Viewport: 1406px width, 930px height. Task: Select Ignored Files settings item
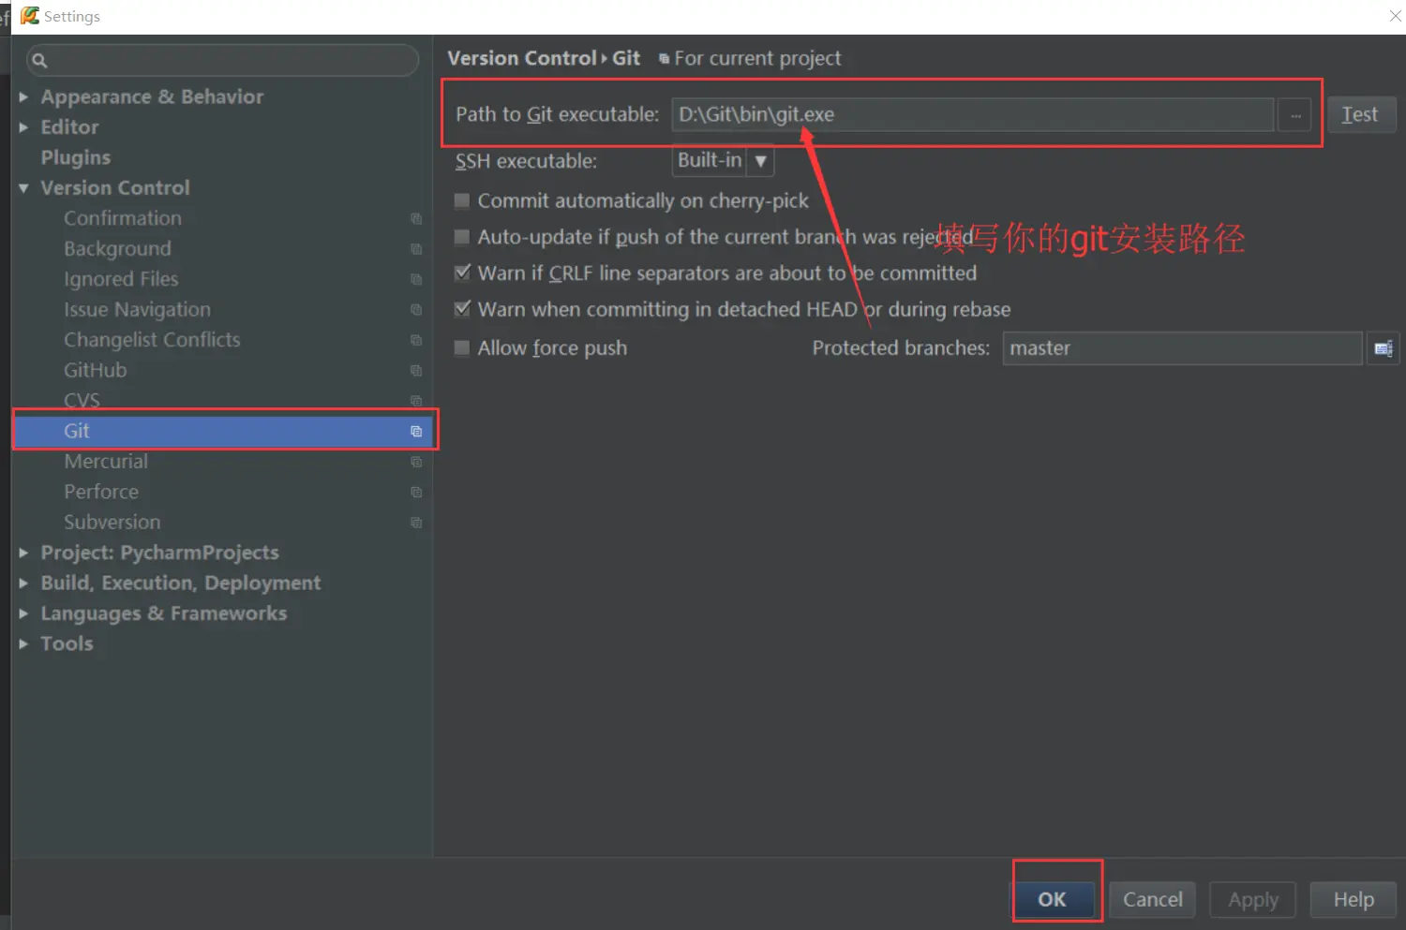(x=121, y=279)
